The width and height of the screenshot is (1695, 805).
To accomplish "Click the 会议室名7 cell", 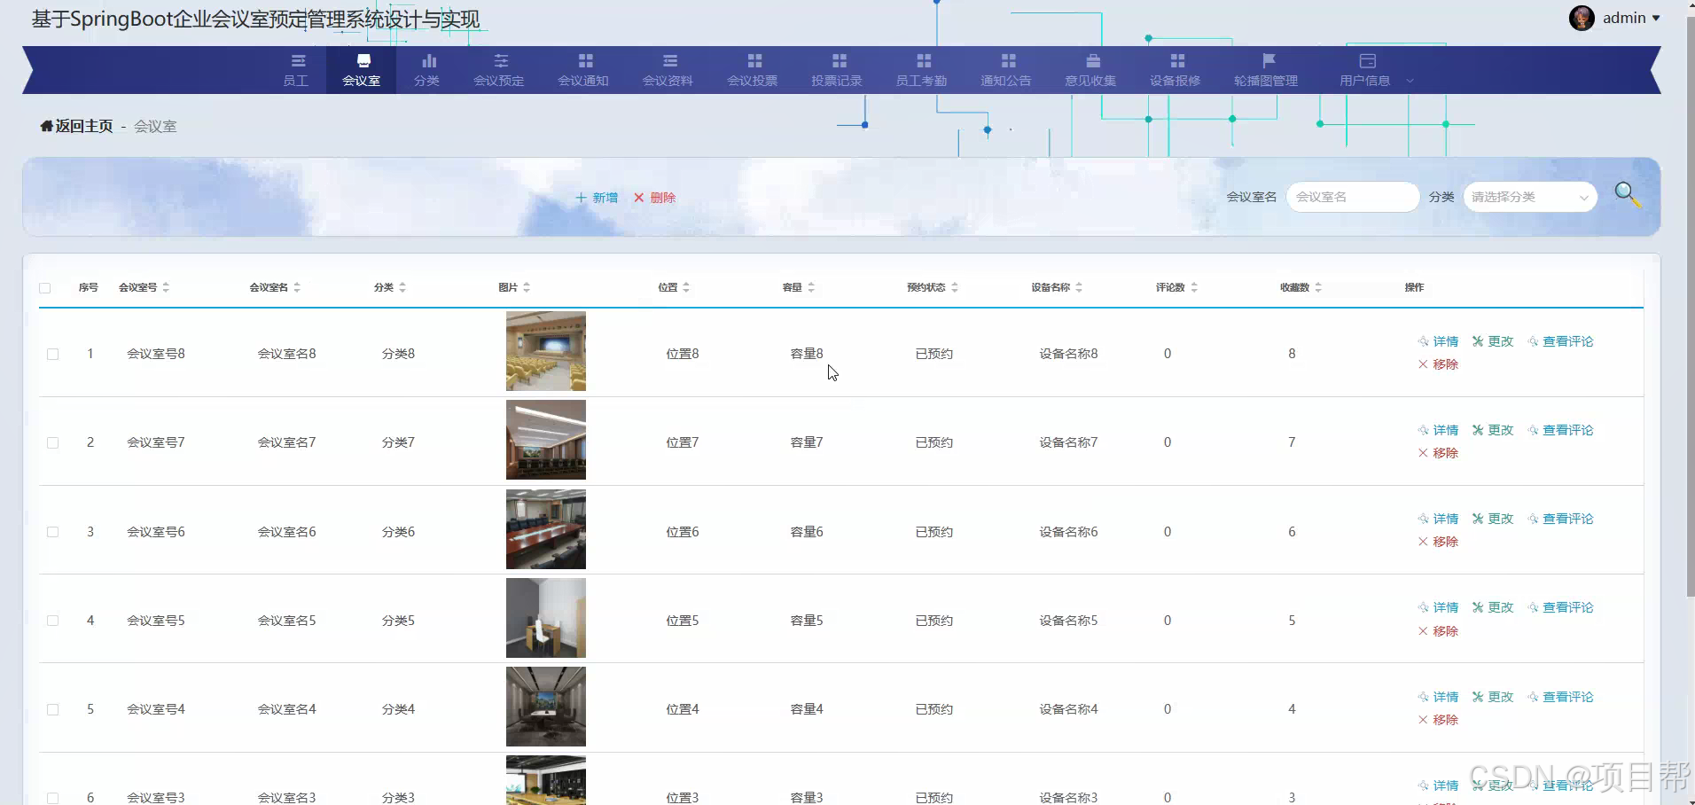I will [x=286, y=442].
